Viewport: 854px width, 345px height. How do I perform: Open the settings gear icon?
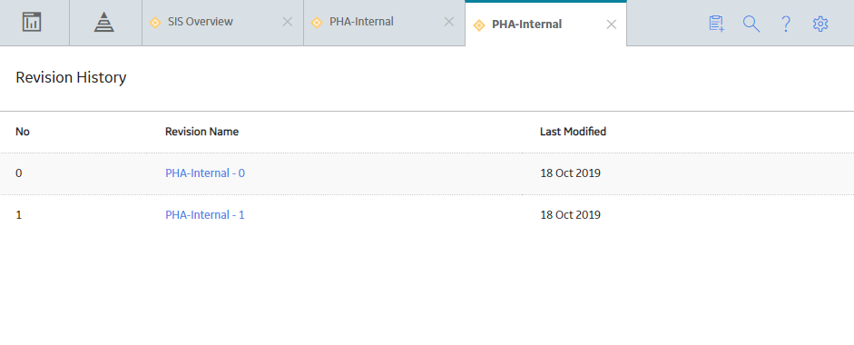pyautogui.click(x=820, y=24)
